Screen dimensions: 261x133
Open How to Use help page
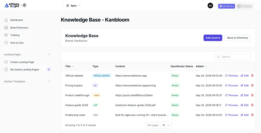tap(17, 43)
